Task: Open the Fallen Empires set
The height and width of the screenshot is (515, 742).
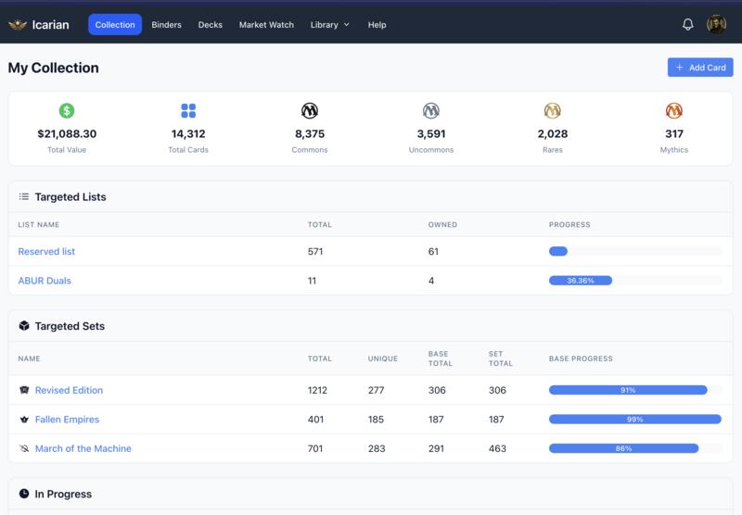Action: (67, 419)
